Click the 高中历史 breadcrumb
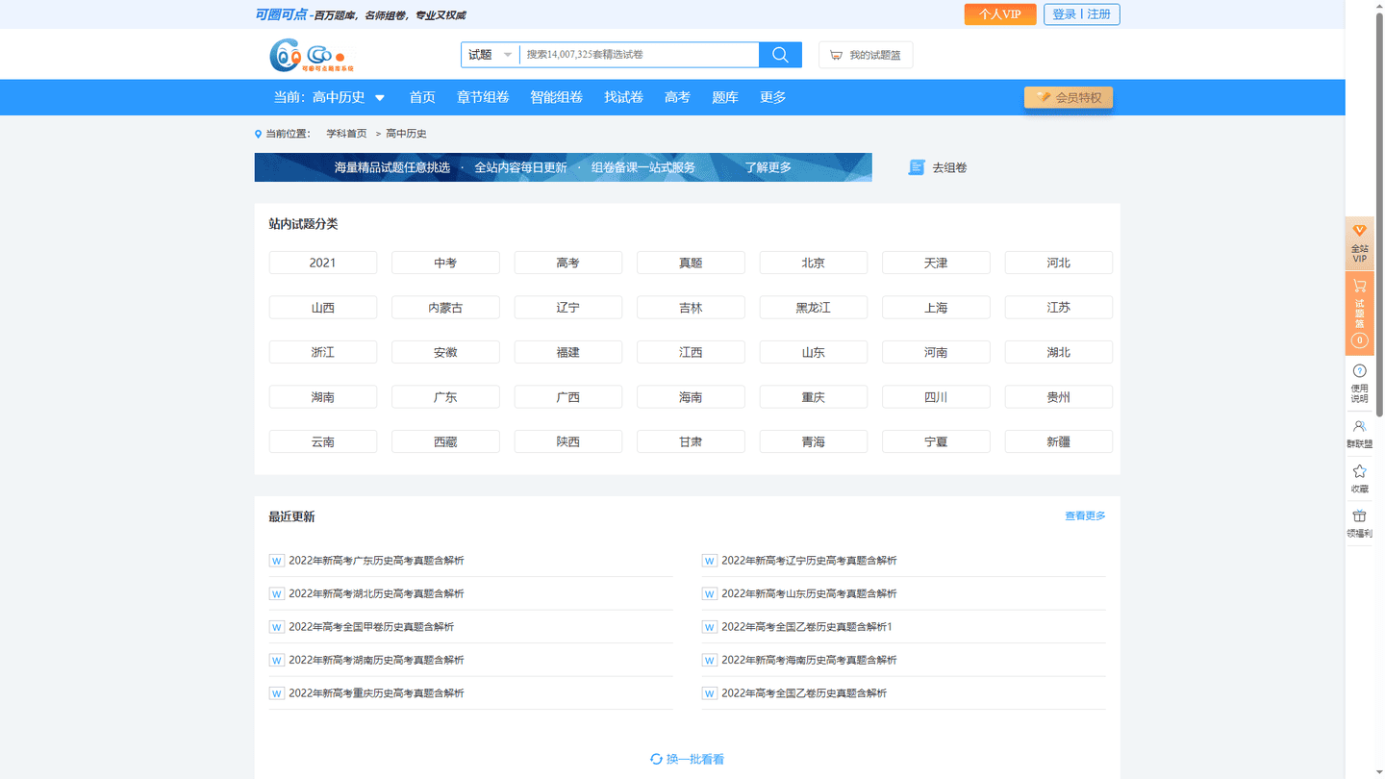The image size is (1385, 779). coord(407,134)
